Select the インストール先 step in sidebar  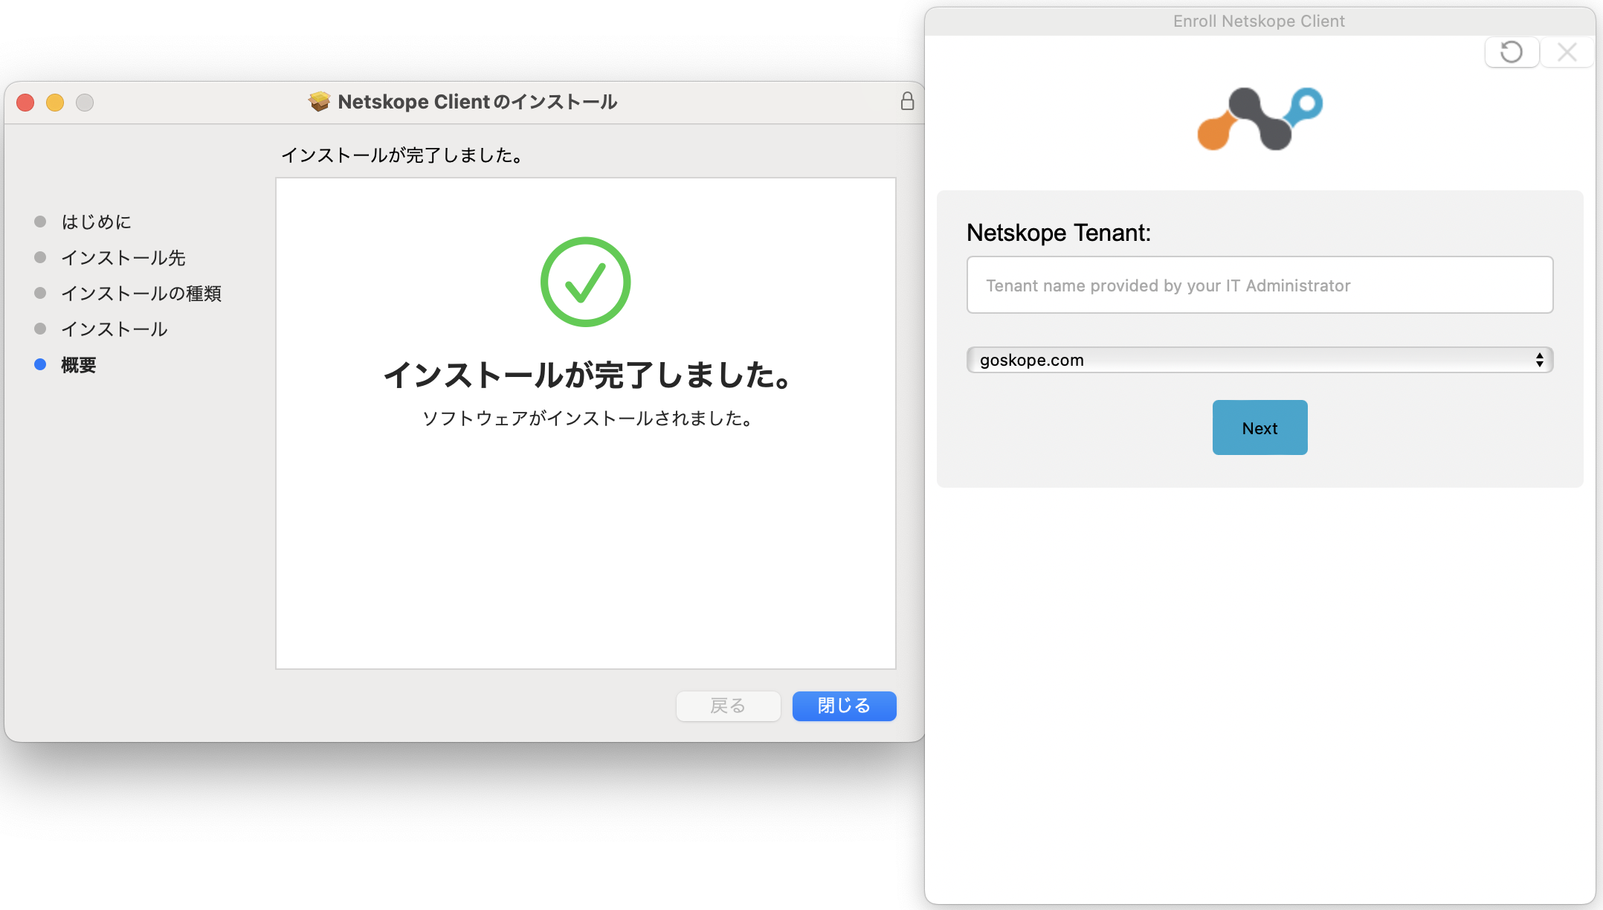(x=123, y=257)
